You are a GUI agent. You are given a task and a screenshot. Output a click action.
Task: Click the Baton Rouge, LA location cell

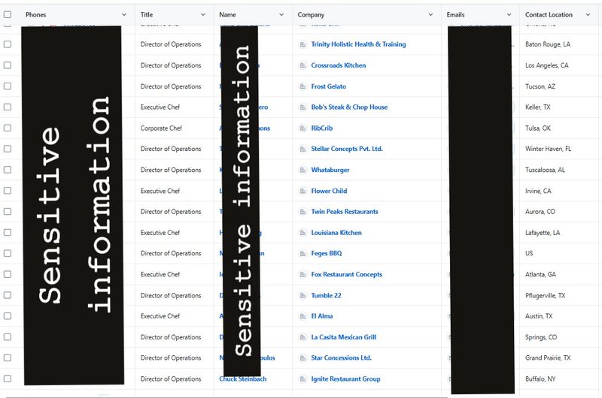pos(548,44)
